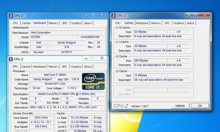Click the L1 I-Cache 32 KBytes size field
This screenshot has height=132, width=220.
tap(150, 46)
